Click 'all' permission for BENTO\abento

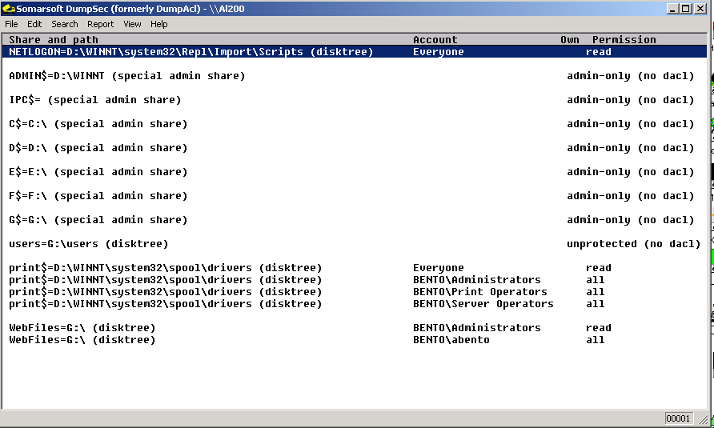point(596,340)
